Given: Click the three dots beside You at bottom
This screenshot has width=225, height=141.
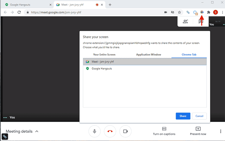Looking at the screenshot, I should tap(5, 118).
